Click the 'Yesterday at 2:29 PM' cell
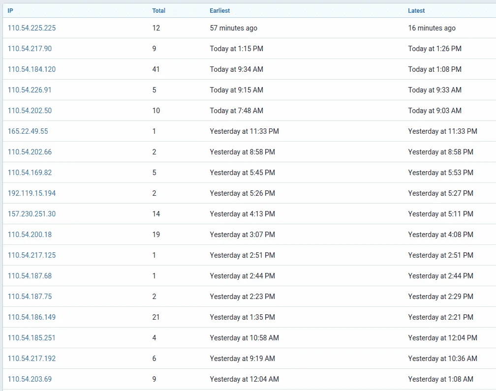The height and width of the screenshot is (391, 496). click(441, 297)
